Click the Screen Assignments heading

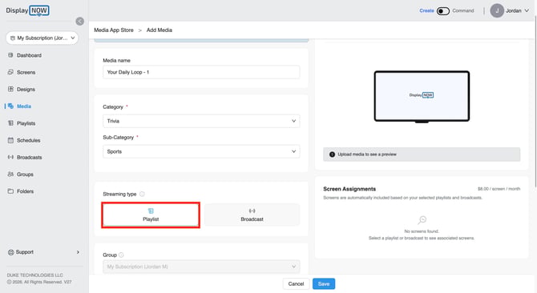point(349,189)
